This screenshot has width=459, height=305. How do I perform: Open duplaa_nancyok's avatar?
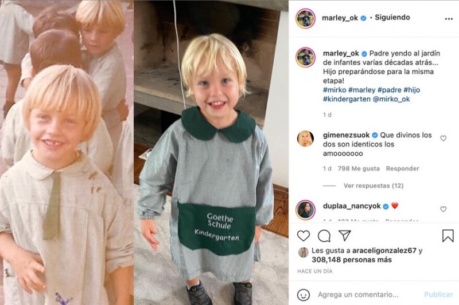point(305,210)
